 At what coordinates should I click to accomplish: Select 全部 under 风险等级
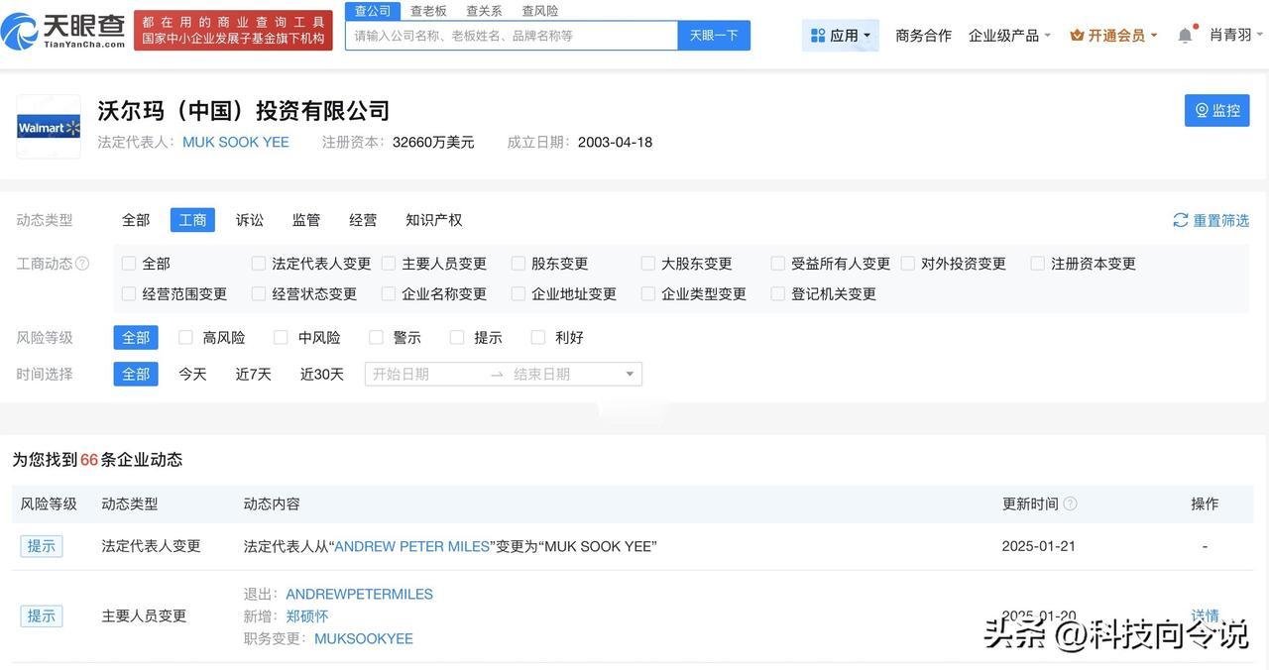click(136, 338)
